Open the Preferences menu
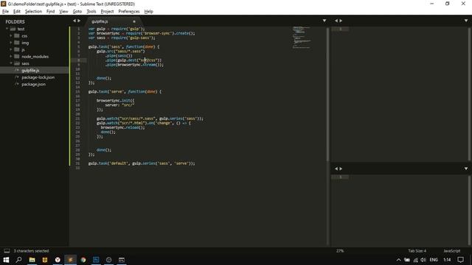Screen dimensions: 472x265 point(129,12)
